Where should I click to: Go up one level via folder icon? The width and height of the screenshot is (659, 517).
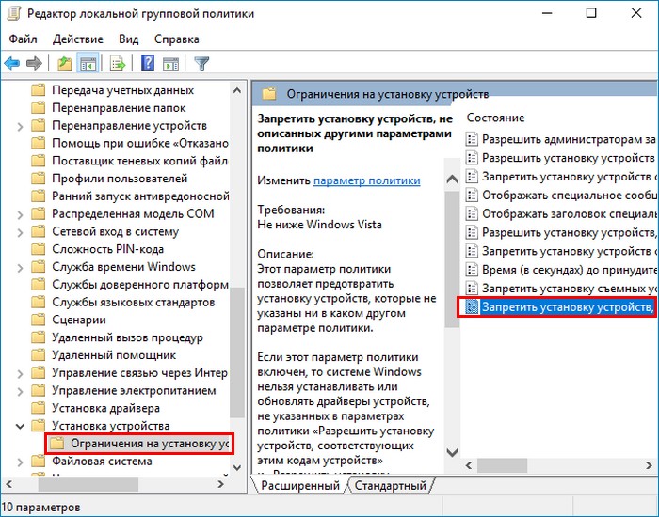[x=64, y=63]
